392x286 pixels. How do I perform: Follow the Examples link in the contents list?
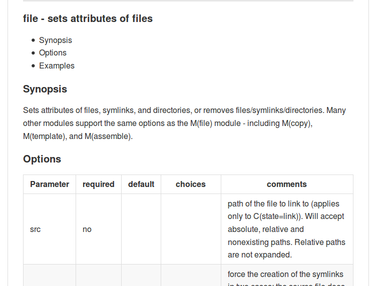click(57, 65)
